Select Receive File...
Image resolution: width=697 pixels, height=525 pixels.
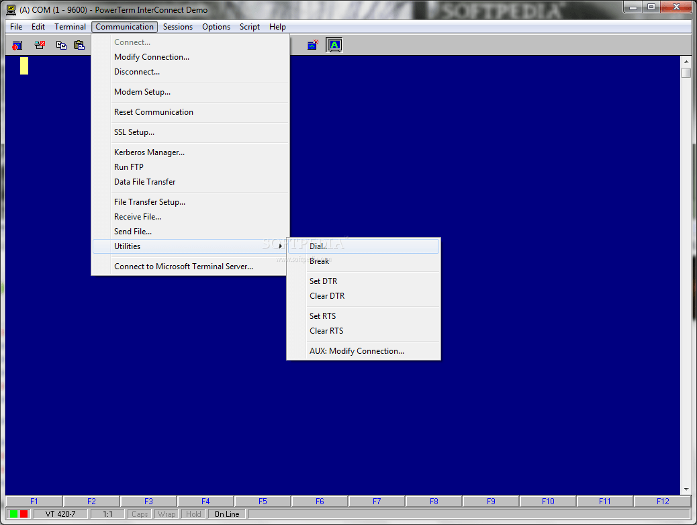[190, 216]
